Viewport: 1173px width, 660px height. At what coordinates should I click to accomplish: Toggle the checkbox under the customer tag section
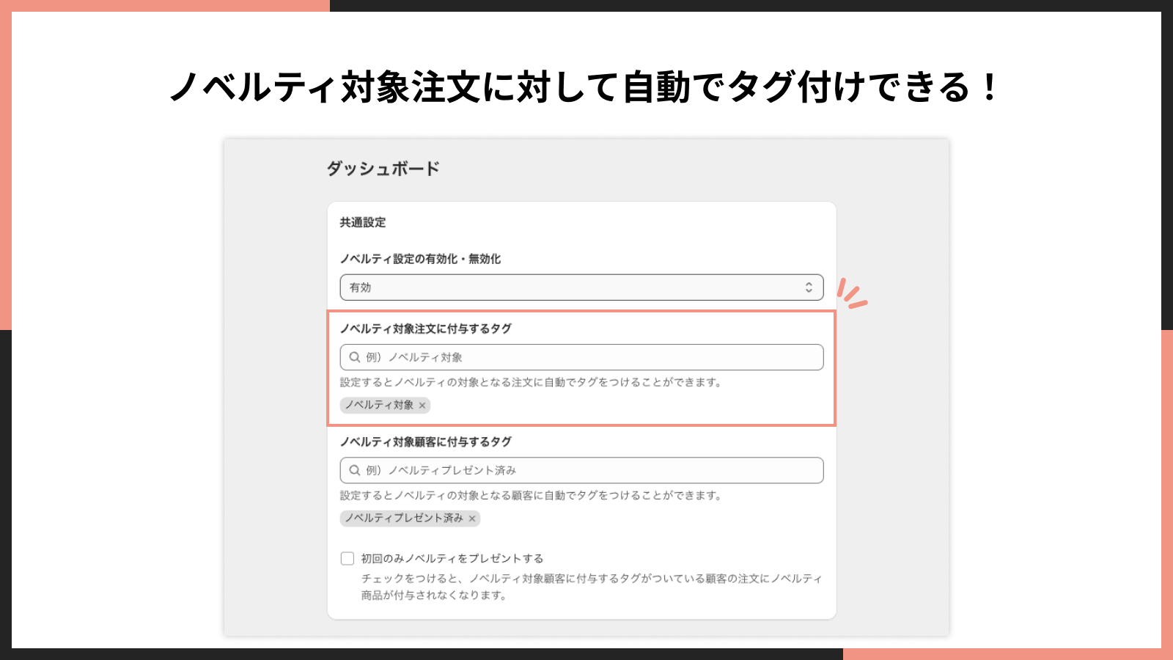[346, 558]
